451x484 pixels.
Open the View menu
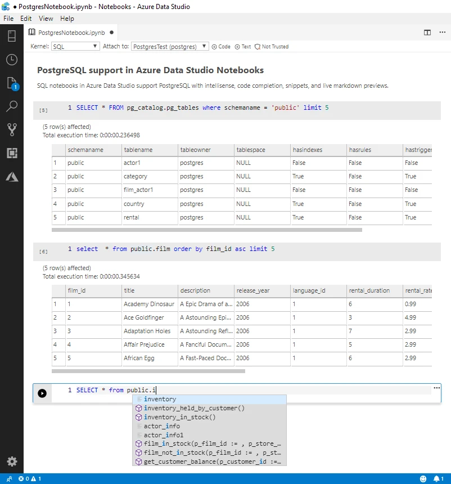[x=46, y=19]
